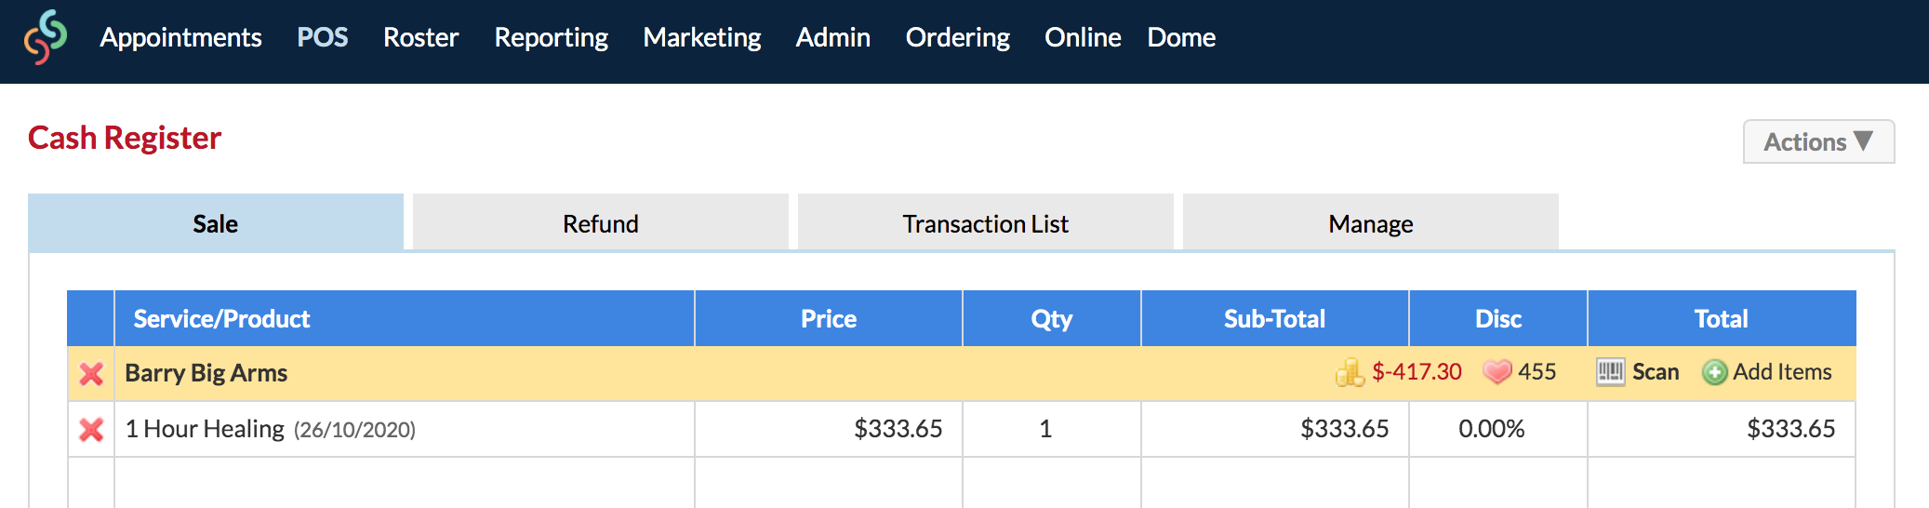Open the Appointments menu

pyautogui.click(x=180, y=37)
